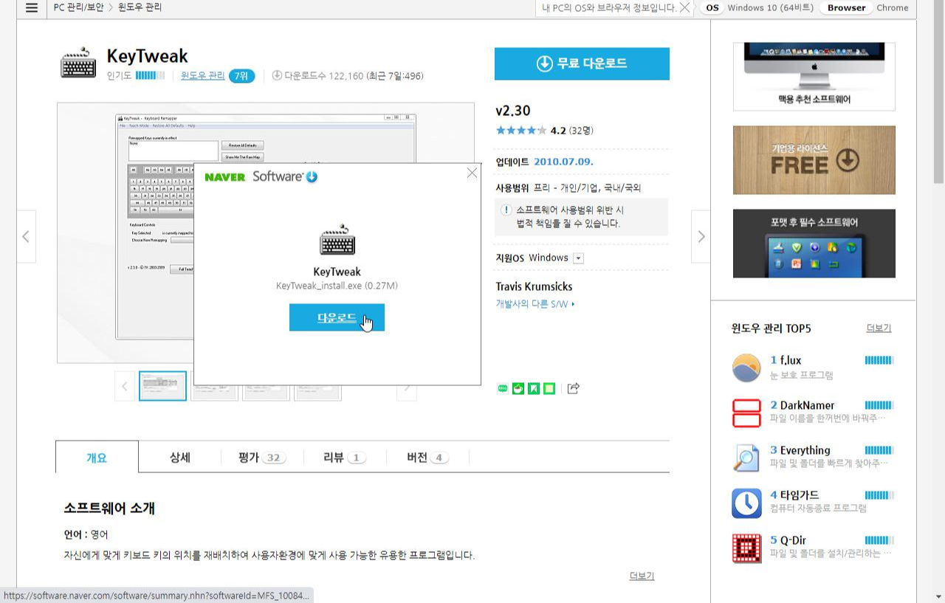
Task: Click the KeyTweak keyboard icon by the title
Action: 78,63
